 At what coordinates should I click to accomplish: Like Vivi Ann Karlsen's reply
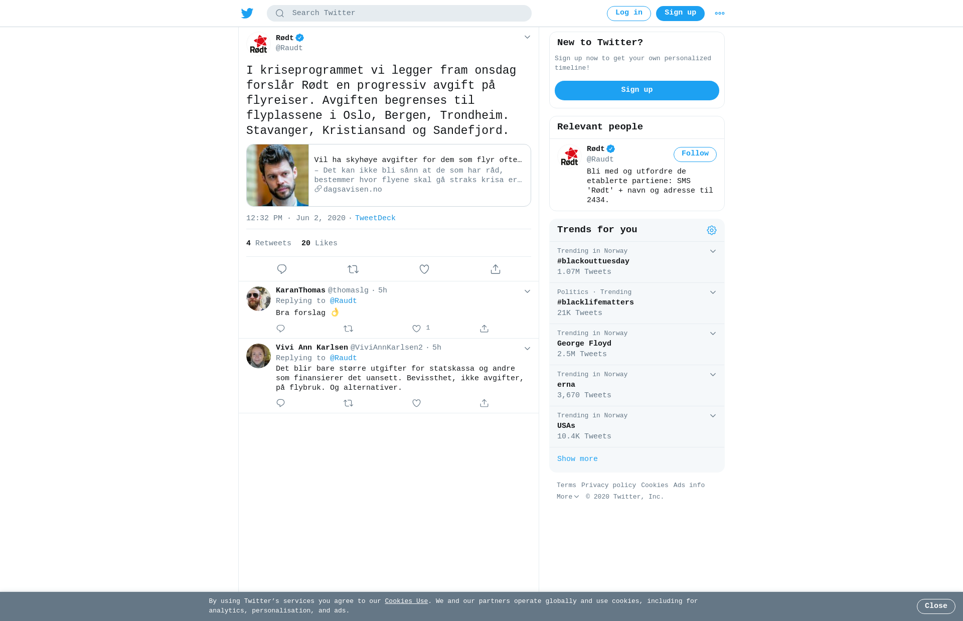point(416,403)
